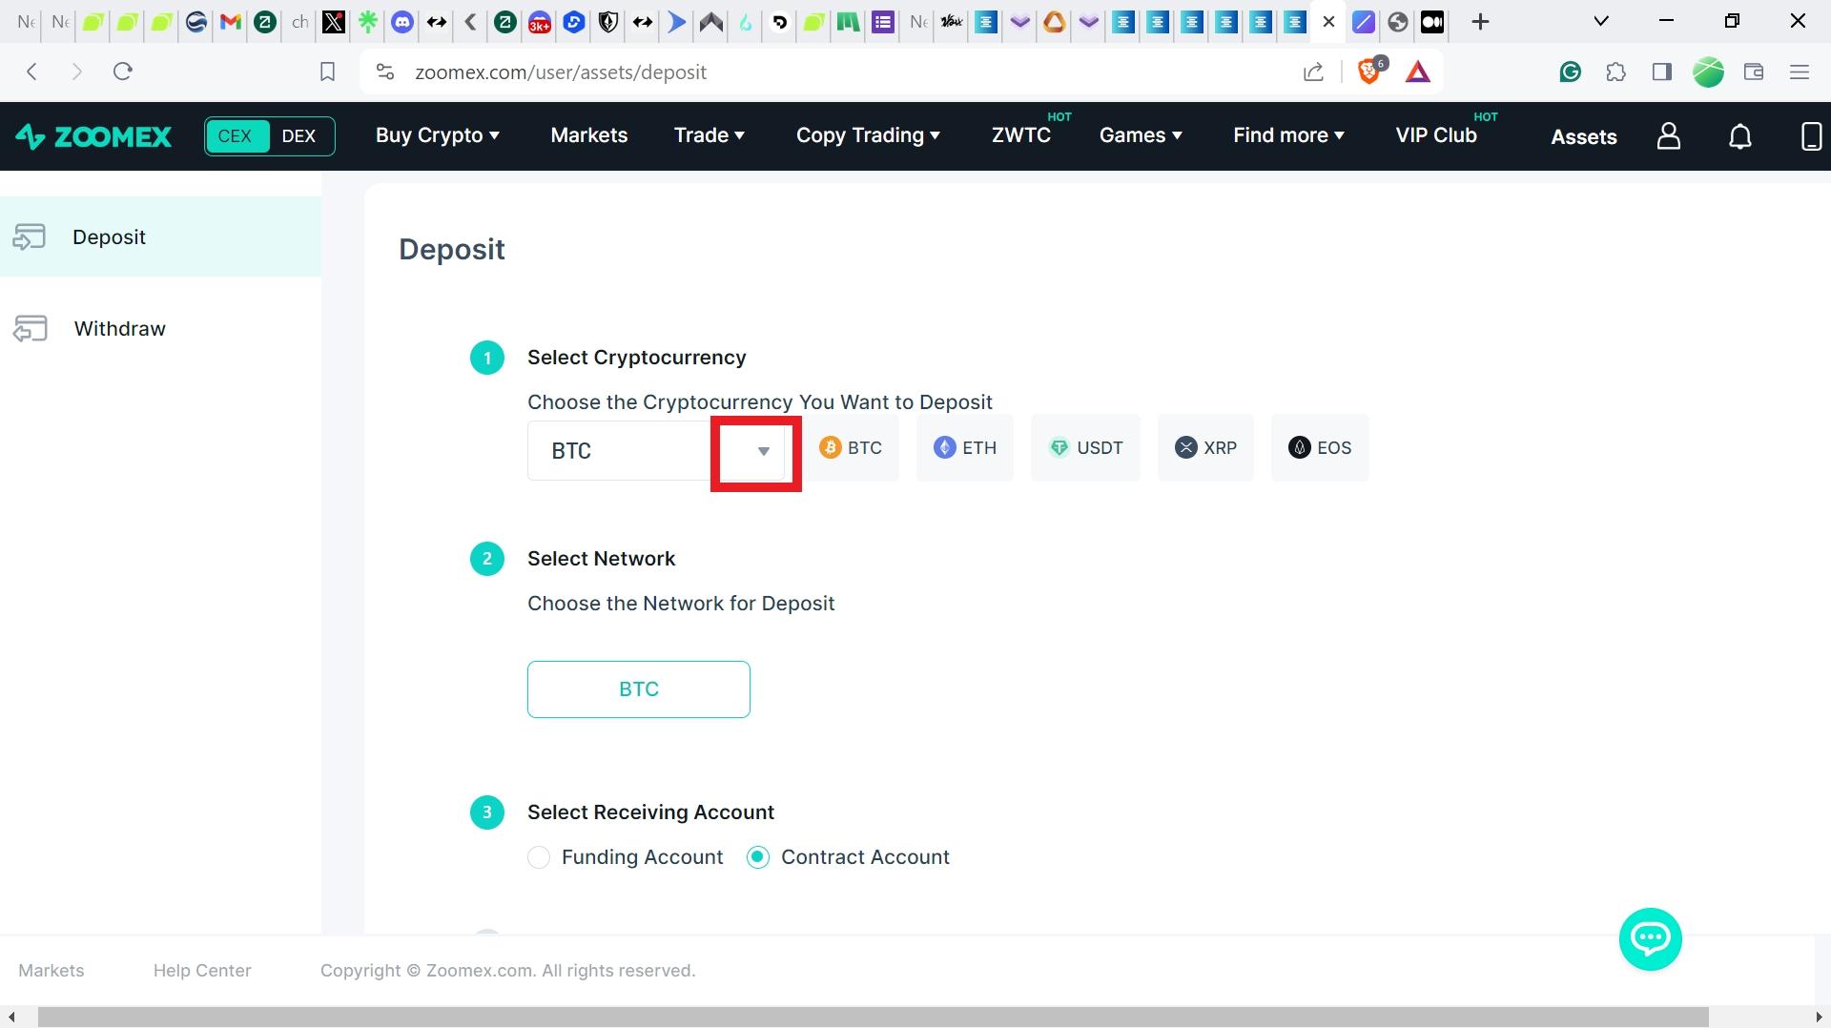Choose the BTC network button
This screenshot has width=1831, height=1028.
(x=639, y=689)
